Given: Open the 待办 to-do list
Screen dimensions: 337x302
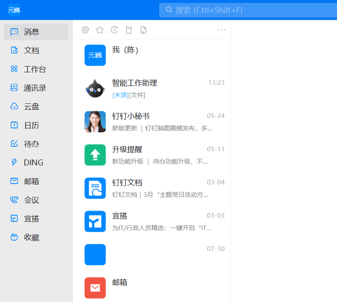Looking at the screenshot, I should (x=36, y=144).
